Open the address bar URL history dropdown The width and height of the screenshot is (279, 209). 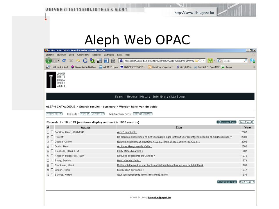[x=204, y=61]
